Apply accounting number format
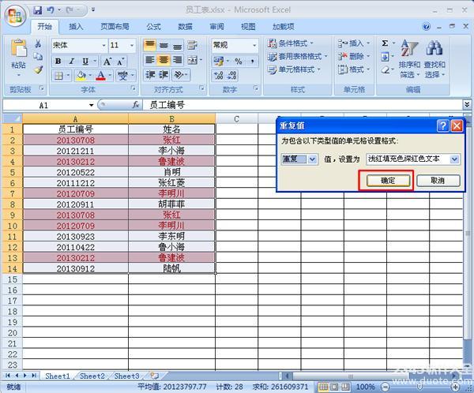This screenshot has height=393, width=474. (x=219, y=62)
